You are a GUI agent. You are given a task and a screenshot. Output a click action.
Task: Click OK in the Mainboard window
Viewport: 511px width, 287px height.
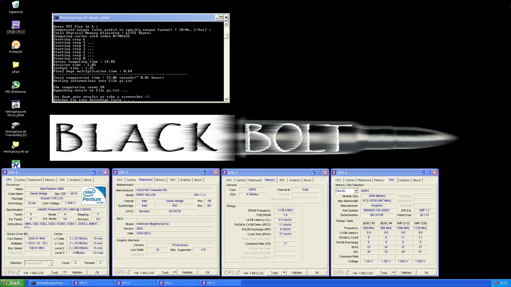click(208, 272)
